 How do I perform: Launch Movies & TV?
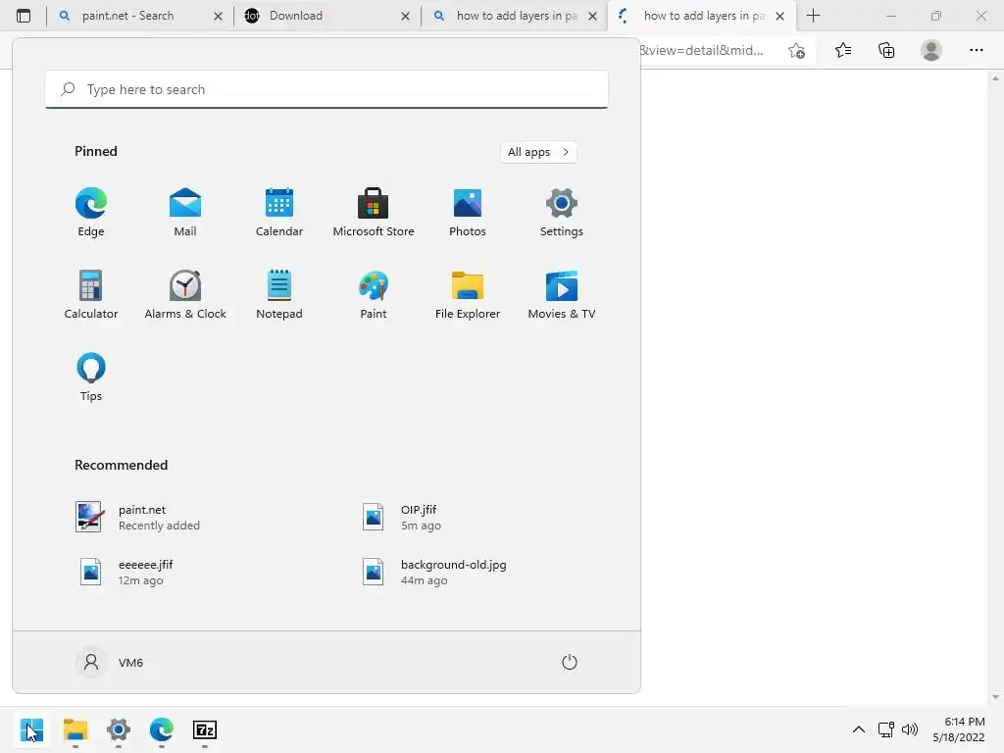[562, 294]
